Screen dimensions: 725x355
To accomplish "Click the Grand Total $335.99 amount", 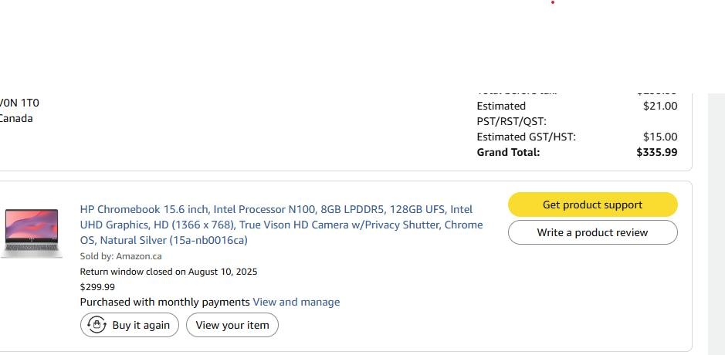I will 656,152.
